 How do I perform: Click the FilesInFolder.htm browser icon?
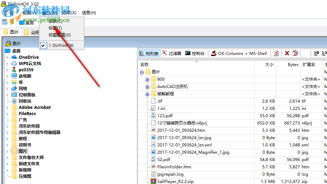[153, 167]
